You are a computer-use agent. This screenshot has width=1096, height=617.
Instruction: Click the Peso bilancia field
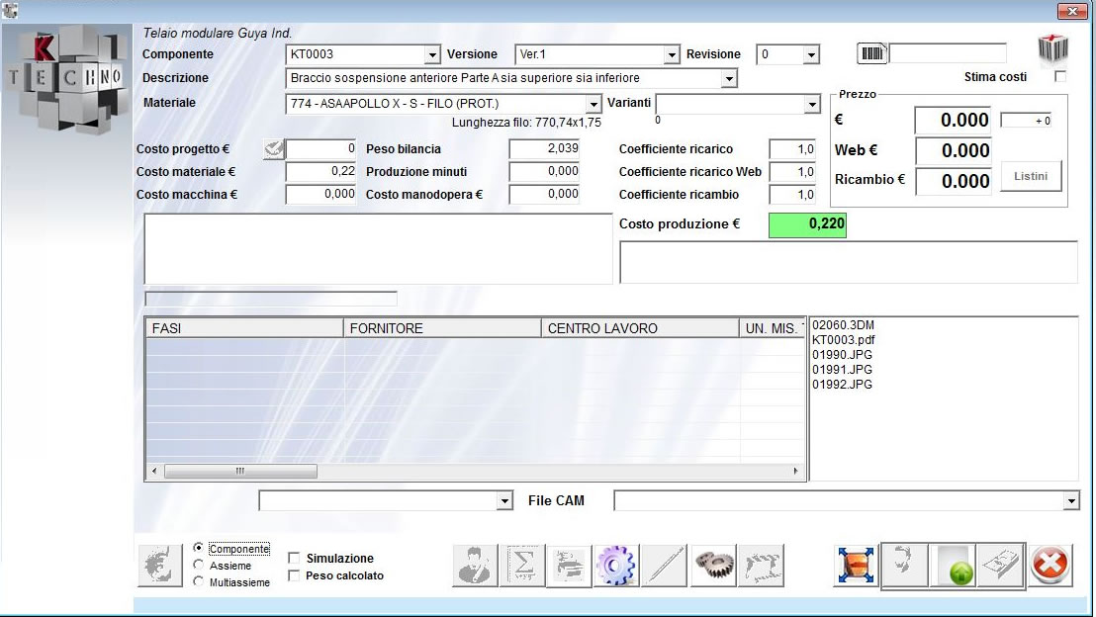click(544, 148)
